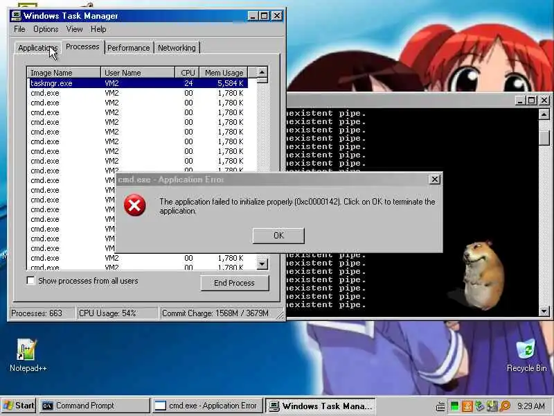Close the cmd.exe Application Error dialog

(x=435, y=180)
